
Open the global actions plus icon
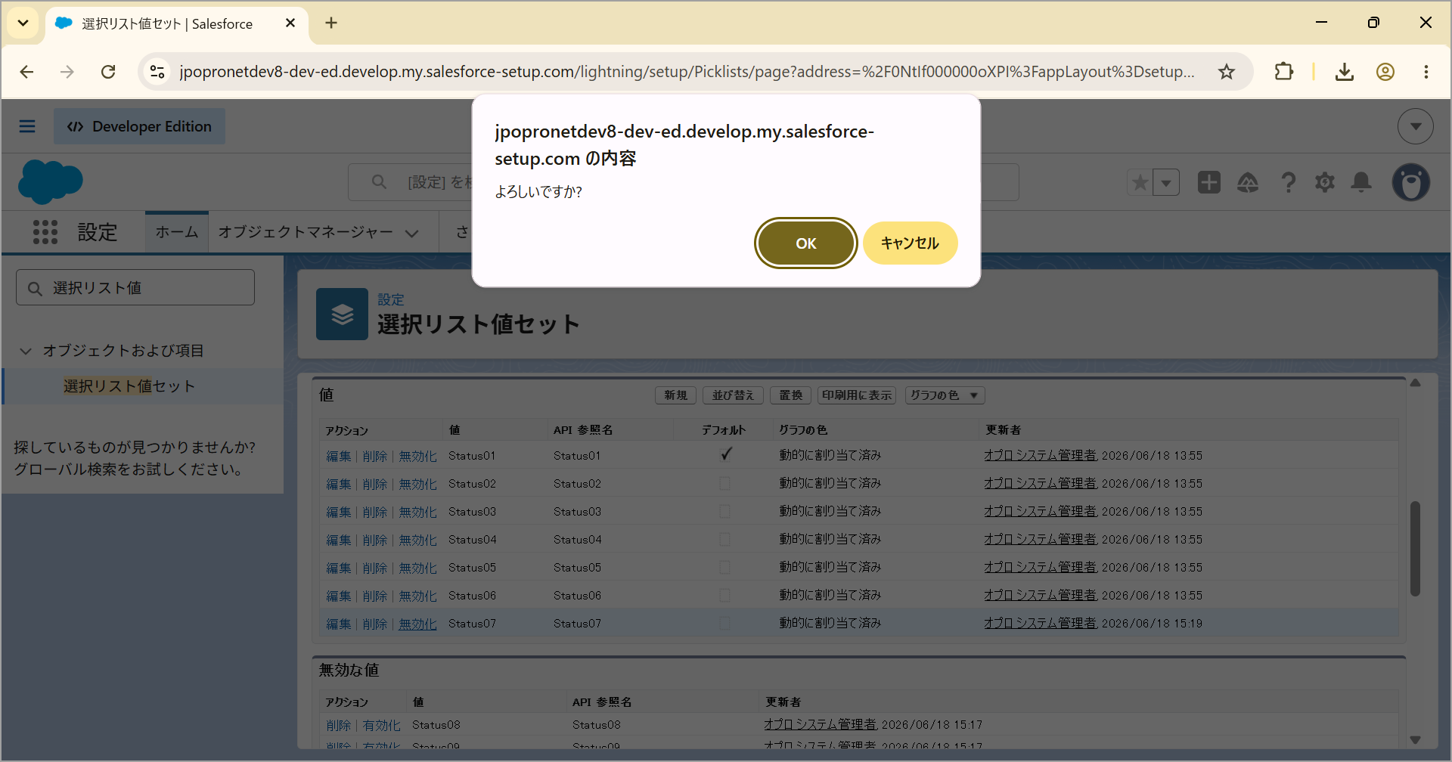1209,182
